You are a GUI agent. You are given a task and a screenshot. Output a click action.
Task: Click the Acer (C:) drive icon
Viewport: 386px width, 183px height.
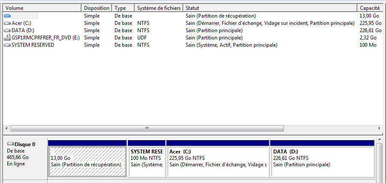coord(7,23)
